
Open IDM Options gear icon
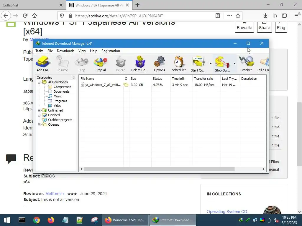pos(160,64)
